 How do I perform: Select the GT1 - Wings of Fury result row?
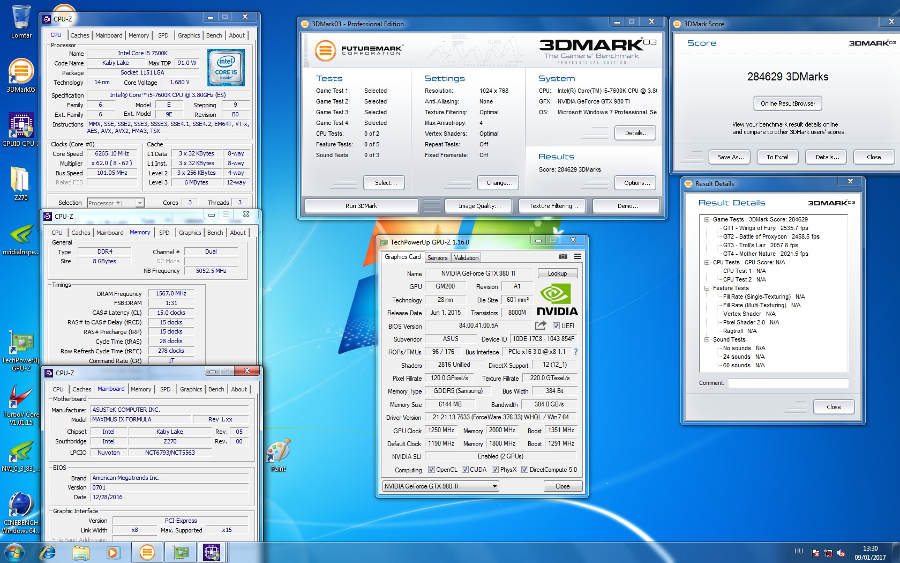pos(766,228)
